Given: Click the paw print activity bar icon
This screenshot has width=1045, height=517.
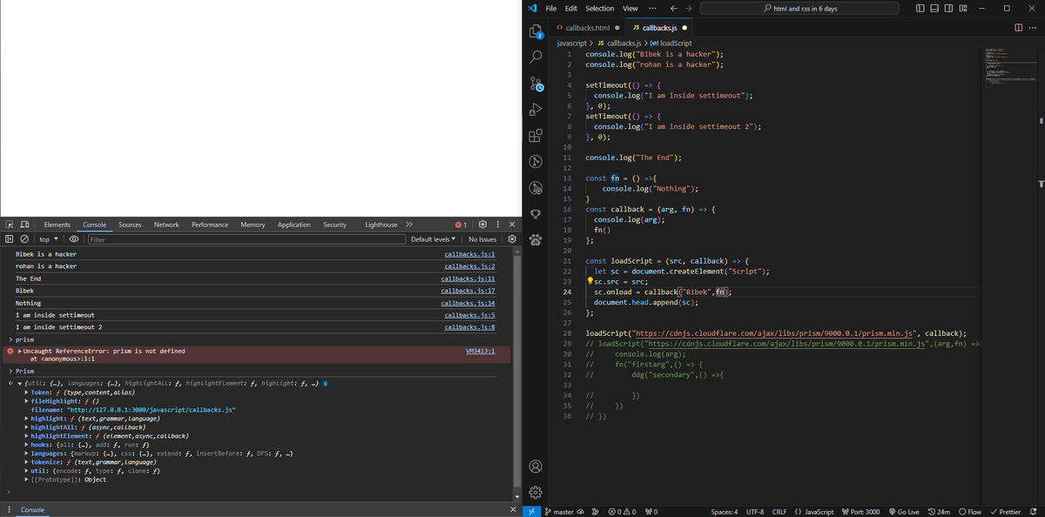Looking at the screenshot, I should pos(536,240).
